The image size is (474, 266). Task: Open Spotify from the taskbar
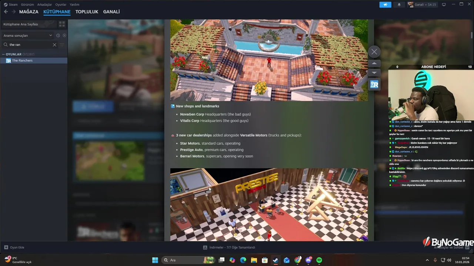click(x=319, y=260)
